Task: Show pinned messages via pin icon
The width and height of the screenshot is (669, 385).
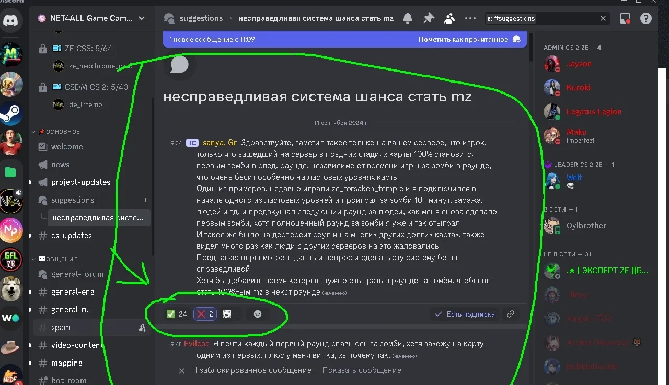Action: (x=429, y=18)
